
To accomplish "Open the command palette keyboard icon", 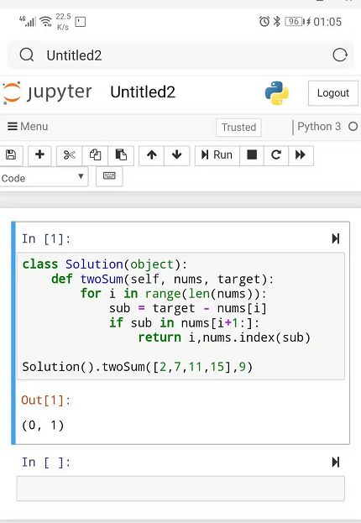I will (x=109, y=176).
